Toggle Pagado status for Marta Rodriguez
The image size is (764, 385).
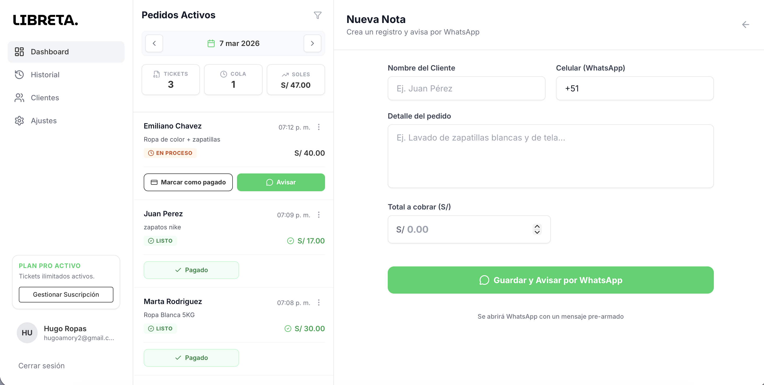[x=191, y=357]
